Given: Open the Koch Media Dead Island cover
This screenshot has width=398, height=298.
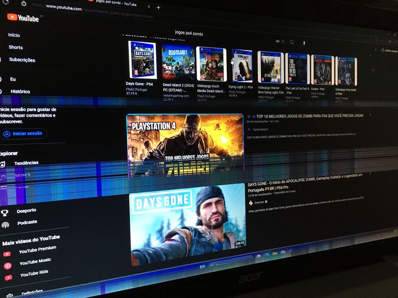Looking at the screenshot, I should pyautogui.click(x=211, y=64).
